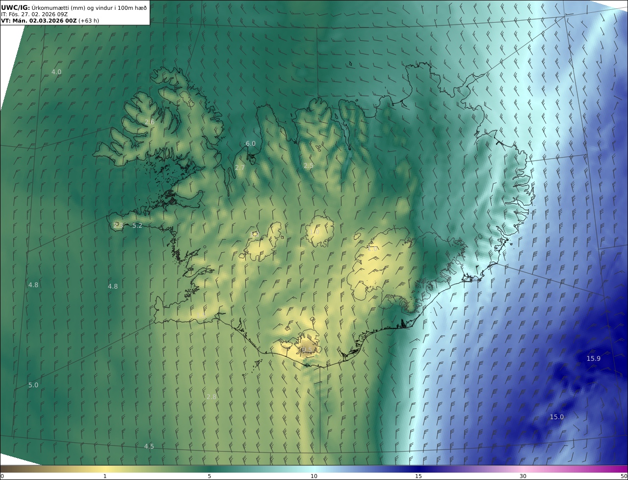The image size is (628, 480).
Task: Click the '2.6' value label over the Westfjords
Action: [150, 122]
